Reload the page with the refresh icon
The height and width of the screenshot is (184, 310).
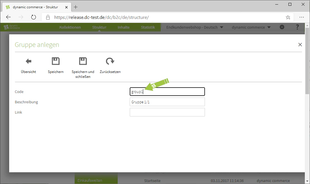coord(34,17)
